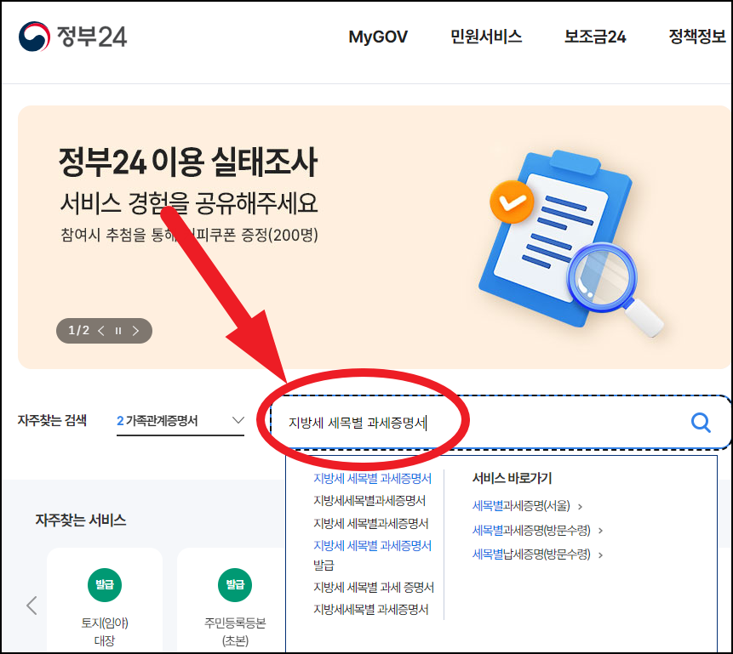This screenshot has height=654, width=733.
Task: Open the MyGOV menu
Action: (x=378, y=37)
